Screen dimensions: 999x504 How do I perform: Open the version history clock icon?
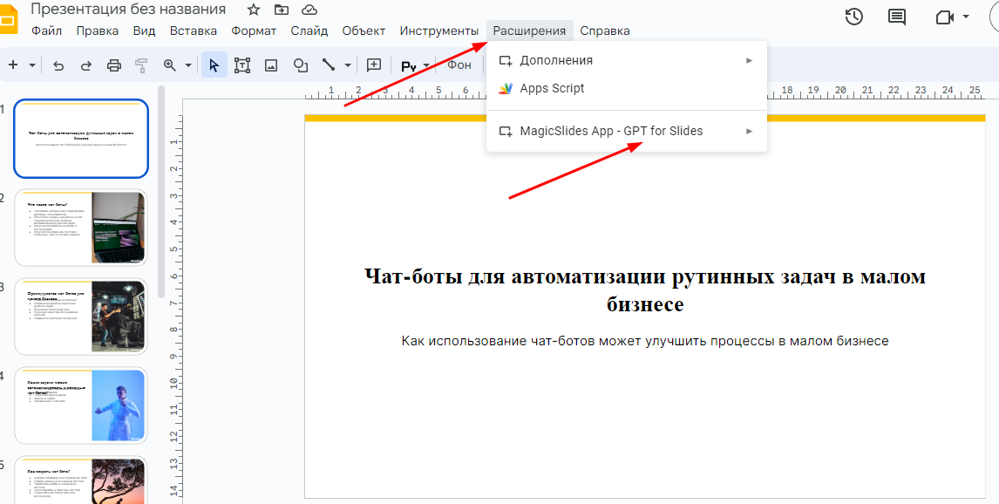click(x=853, y=17)
